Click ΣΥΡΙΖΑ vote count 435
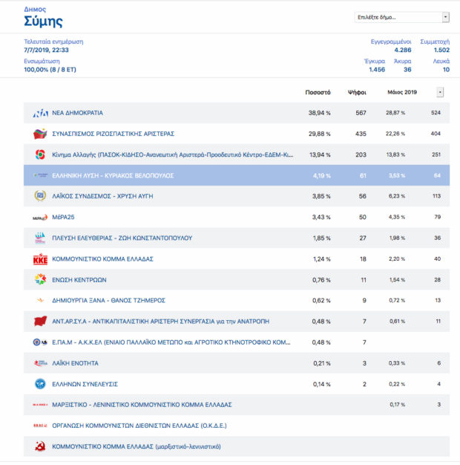 (x=361, y=134)
